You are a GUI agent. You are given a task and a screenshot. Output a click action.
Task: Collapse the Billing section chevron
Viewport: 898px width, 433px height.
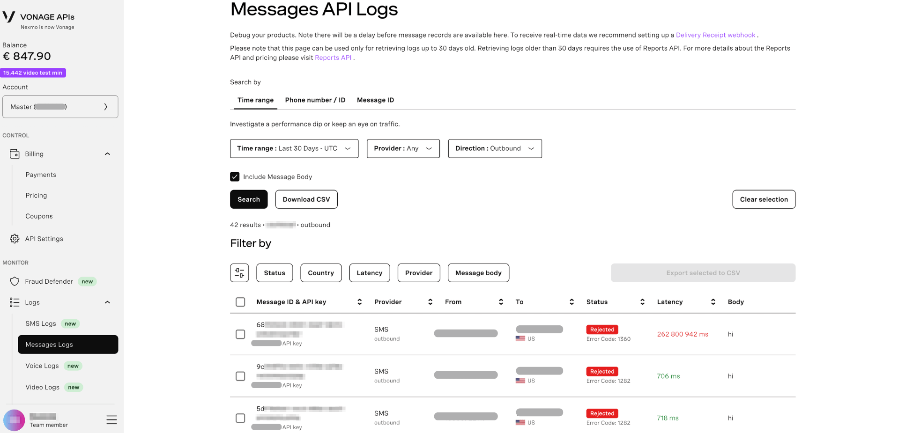click(107, 154)
